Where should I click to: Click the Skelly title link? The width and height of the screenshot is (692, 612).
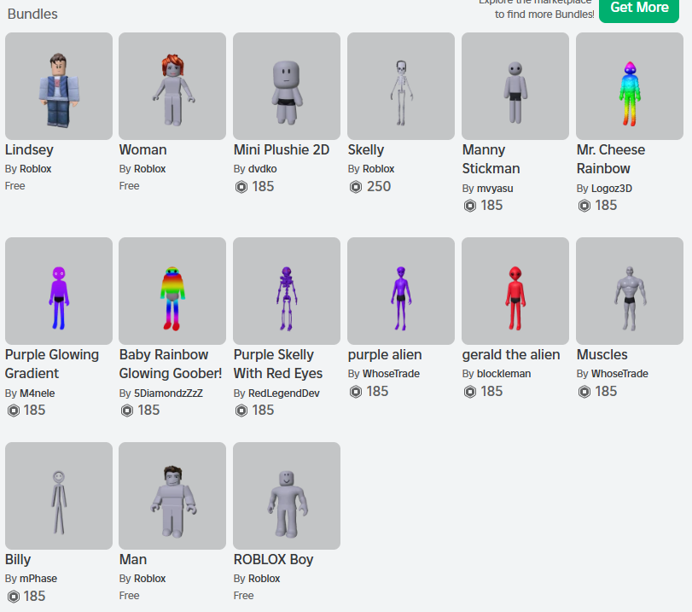(x=366, y=150)
